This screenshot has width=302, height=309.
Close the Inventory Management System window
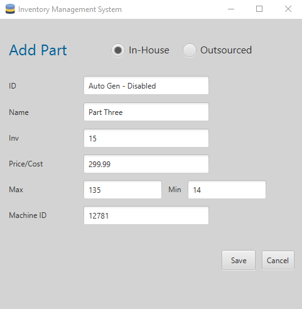click(288, 9)
